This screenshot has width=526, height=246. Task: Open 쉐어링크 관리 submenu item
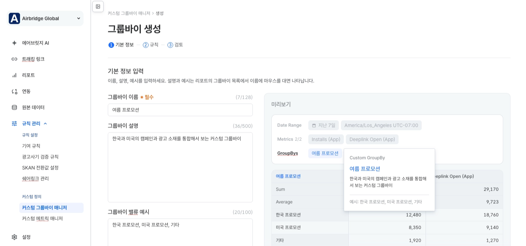(x=35, y=178)
